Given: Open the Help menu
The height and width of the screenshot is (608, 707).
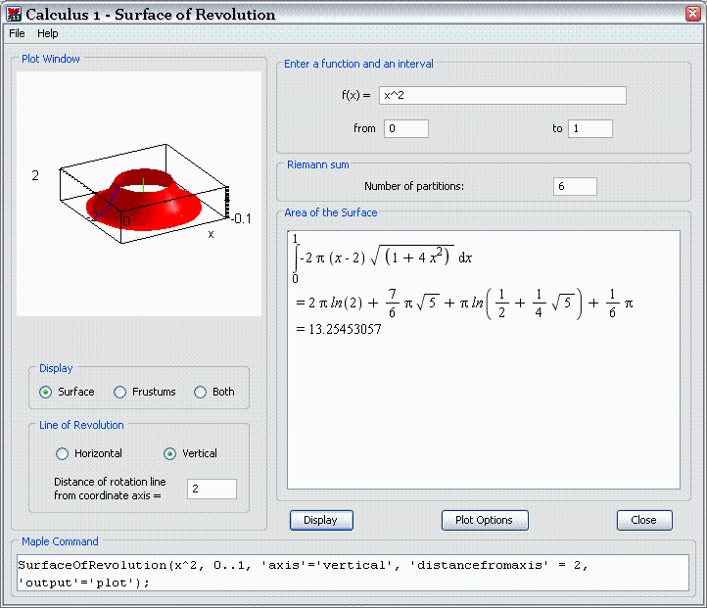Looking at the screenshot, I should pos(48,33).
